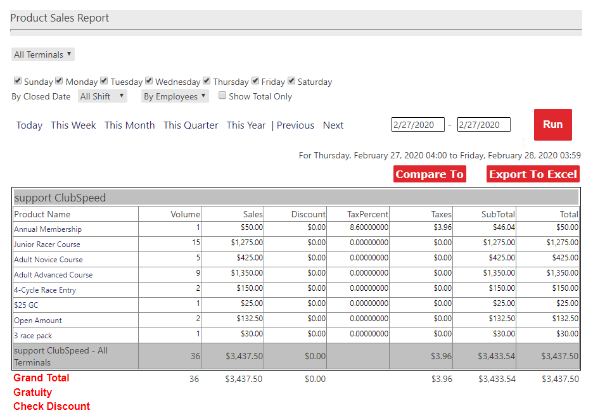593x420 pixels.
Task: Select the Annual Membership row name
Action: tap(48, 229)
